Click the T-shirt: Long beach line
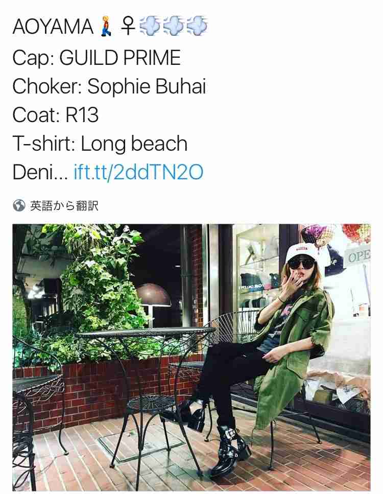The height and width of the screenshot is (494, 383). pos(100,144)
